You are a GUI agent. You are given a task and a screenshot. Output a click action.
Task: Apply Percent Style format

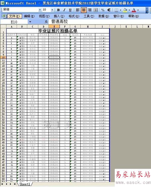[103, 10]
